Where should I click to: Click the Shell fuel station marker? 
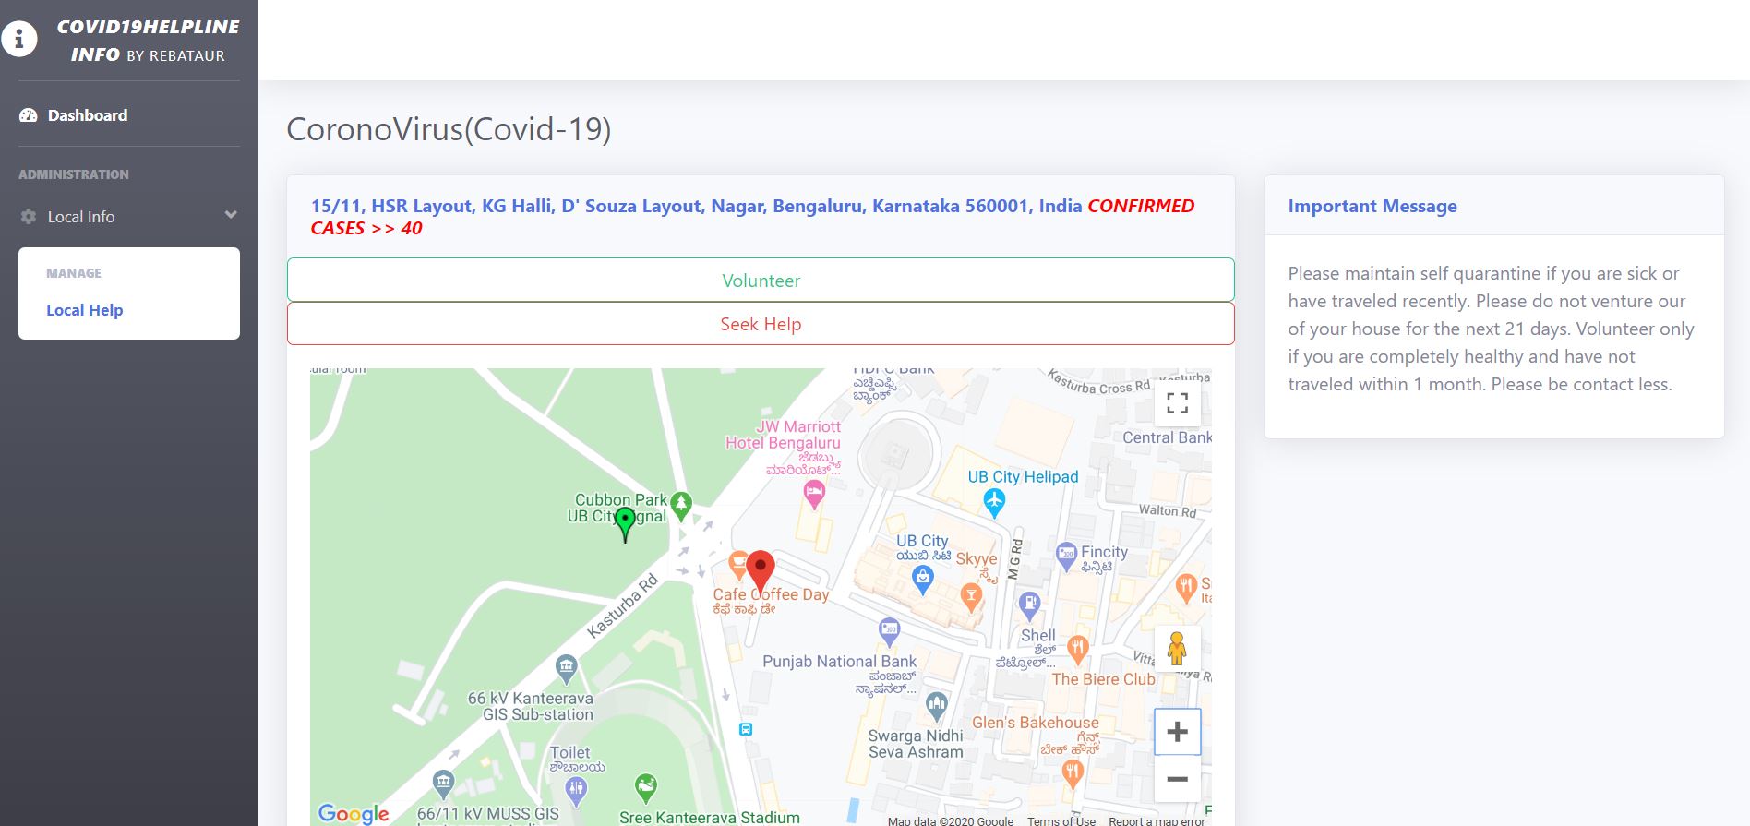tap(1029, 605)
